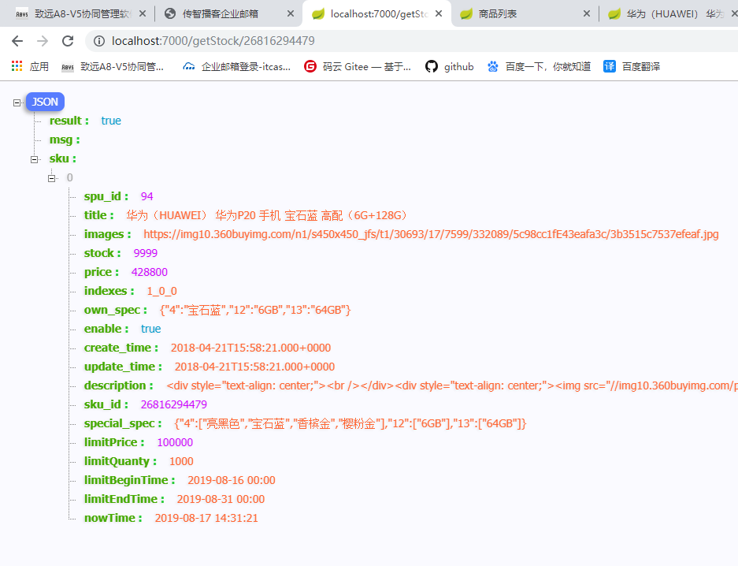Screen dimensions: 738x566
Task: Close the 致远A8-V5协同管理软 tab
Action: [x=143, y=13]
